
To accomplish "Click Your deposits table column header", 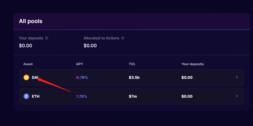I will pyautogui.click(x=192, y=64).
